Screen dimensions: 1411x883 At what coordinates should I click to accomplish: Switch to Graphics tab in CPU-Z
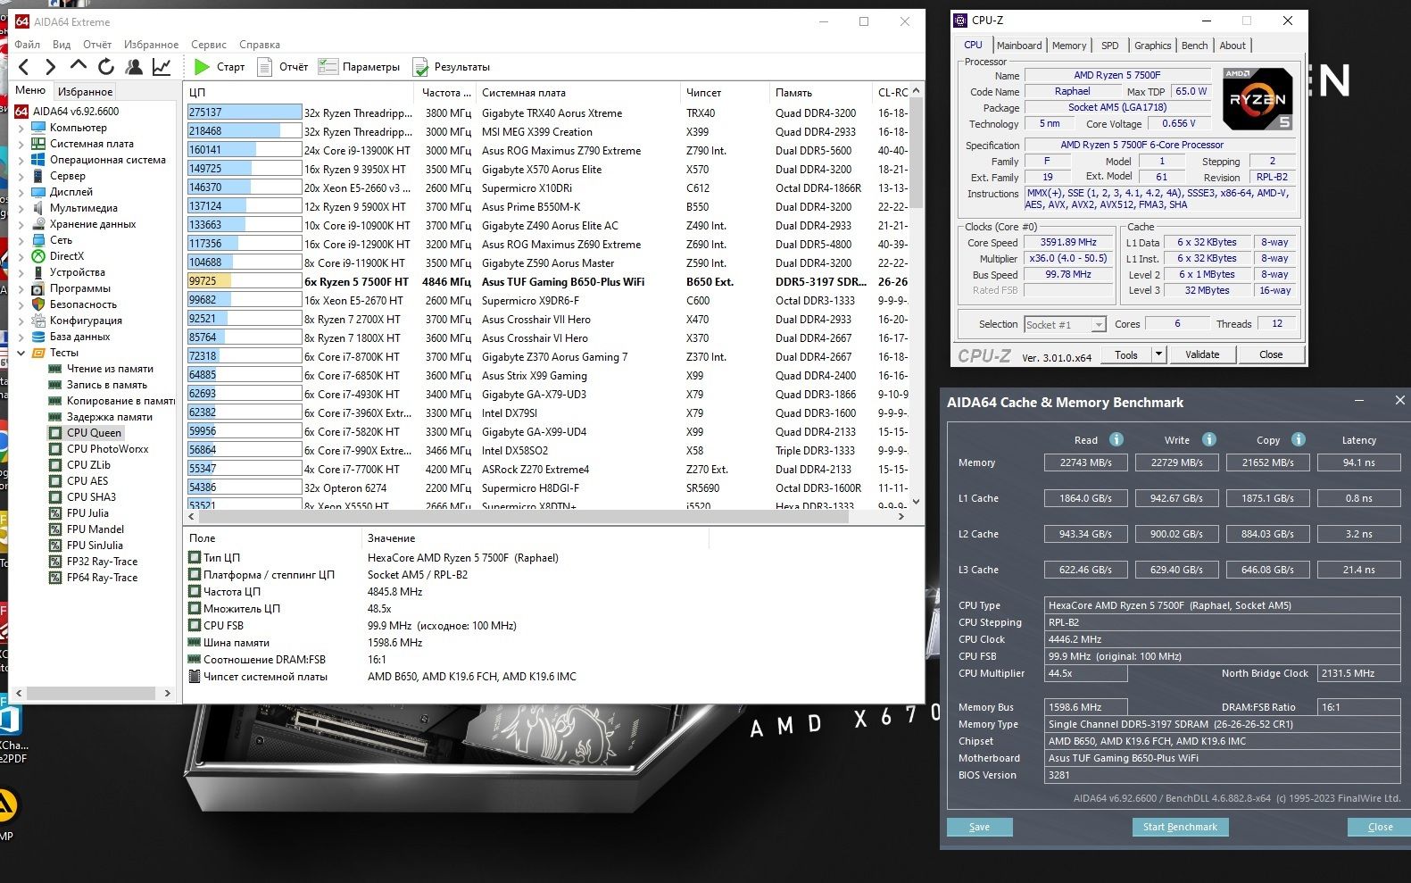[x=1153, y=46]
